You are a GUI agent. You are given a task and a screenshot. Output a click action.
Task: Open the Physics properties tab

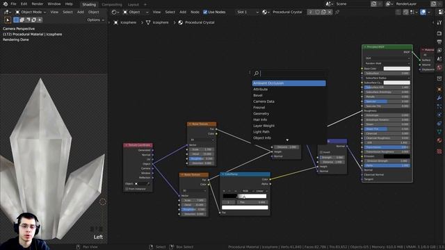(x=439, y=115)
